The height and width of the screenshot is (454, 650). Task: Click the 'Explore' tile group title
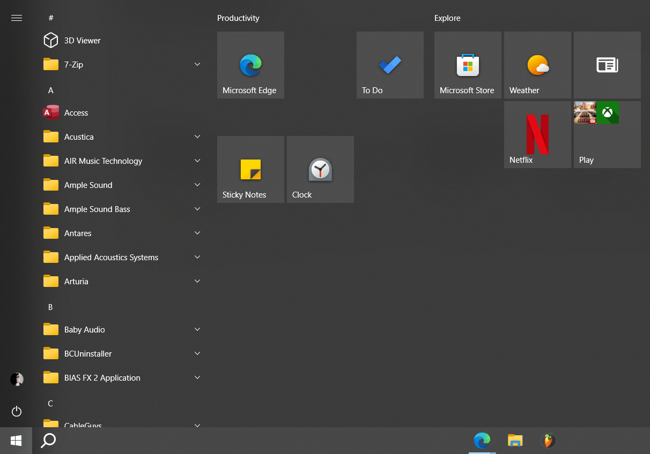click(x=447, y=18)
